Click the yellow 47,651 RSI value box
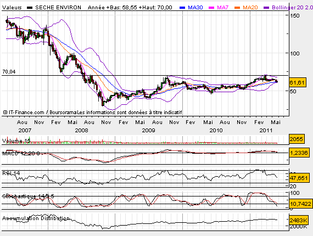Viewport: 313px width, 236px height. (x=299, y=178)
